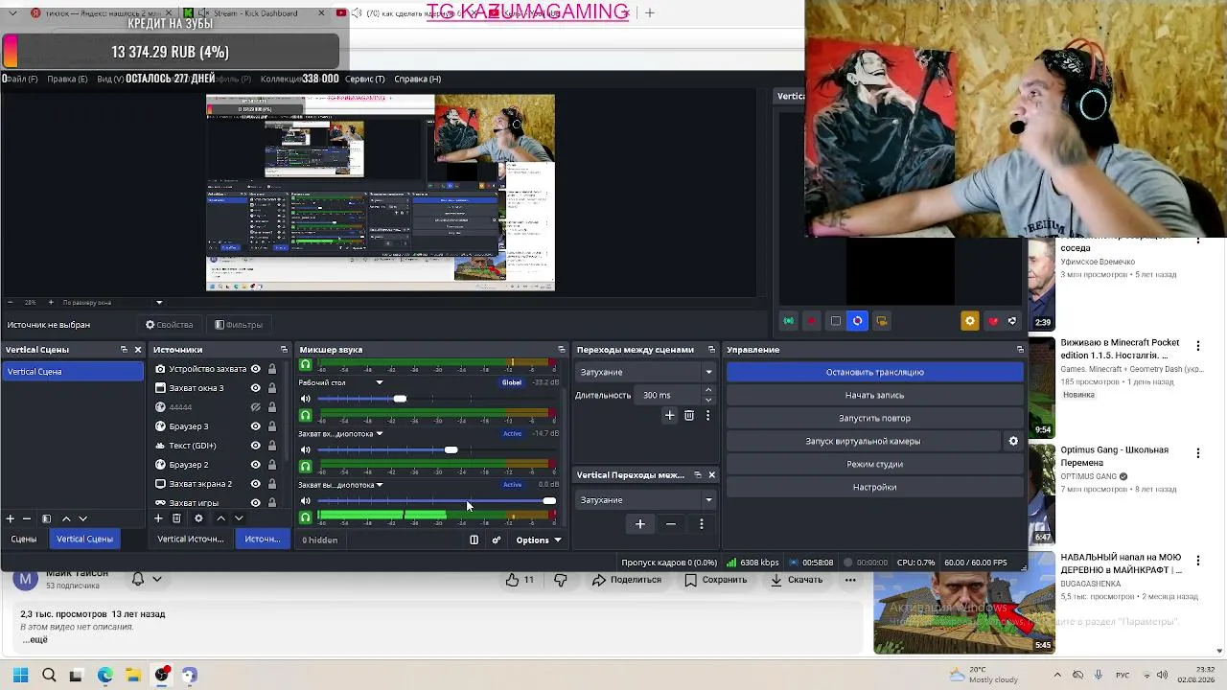
Task: Move source up in Источники list
Action: coord(220,518)
